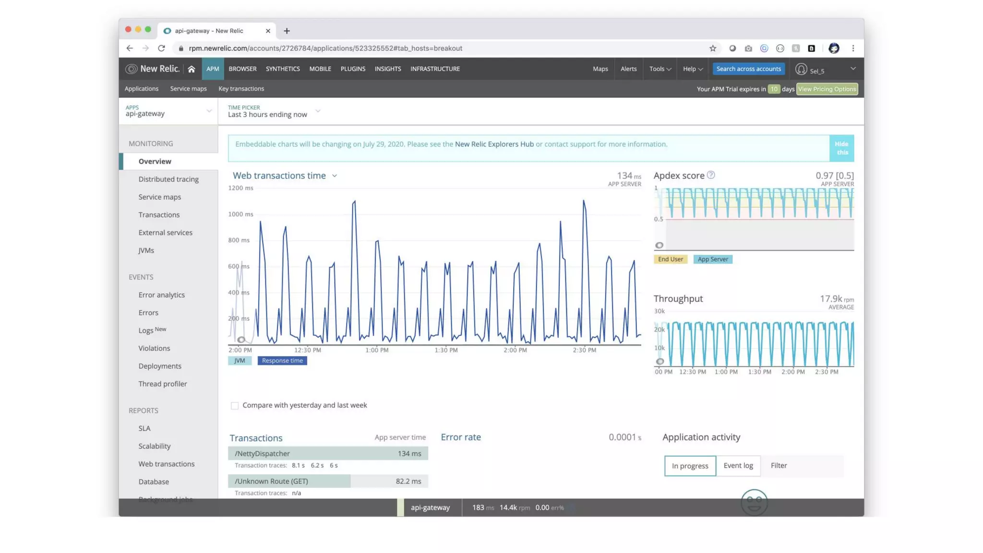Toggle the JVM legend on the chart

pyautogui.click(x=240, y=361)
